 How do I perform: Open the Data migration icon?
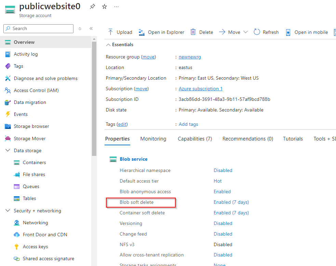tap(8, 103)
